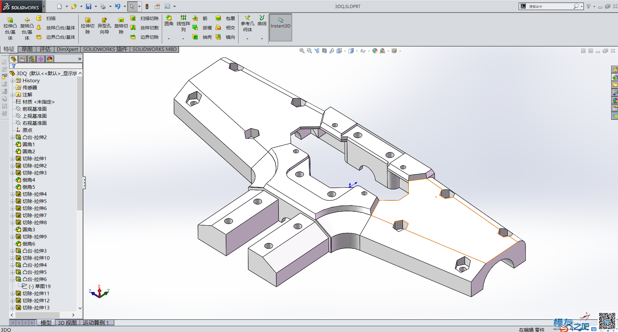The width and height of the screenshot is (618, 332).
Task: Expand the History folder in the tree
Action: point(12,81)
